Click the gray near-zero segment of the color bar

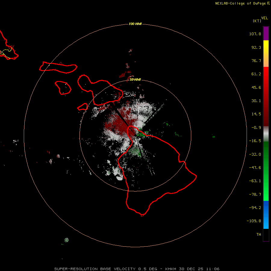coord(266,134)
